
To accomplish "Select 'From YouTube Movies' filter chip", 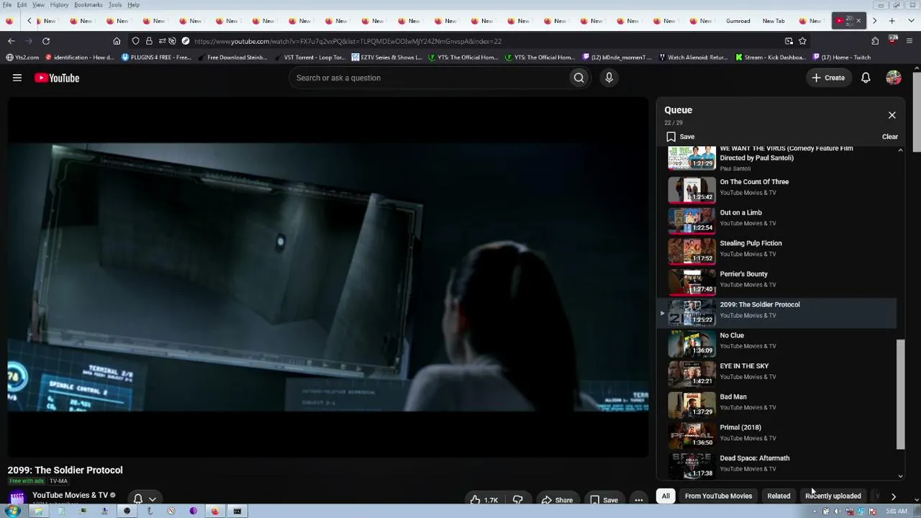I will pos(718,496).
